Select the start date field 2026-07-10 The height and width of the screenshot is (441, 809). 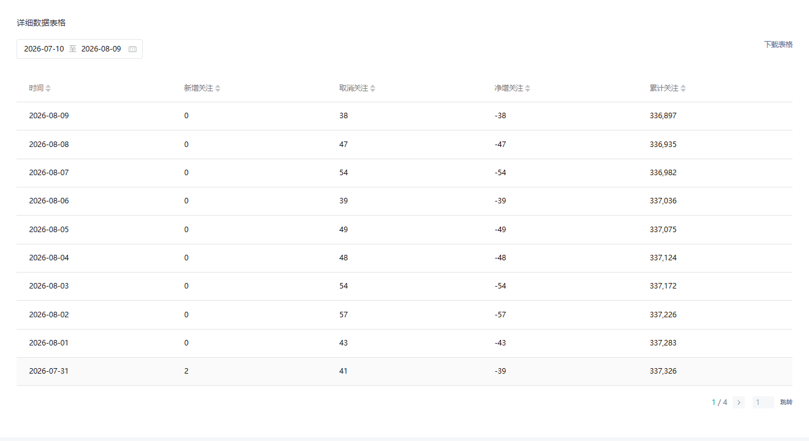click(44, 49)
